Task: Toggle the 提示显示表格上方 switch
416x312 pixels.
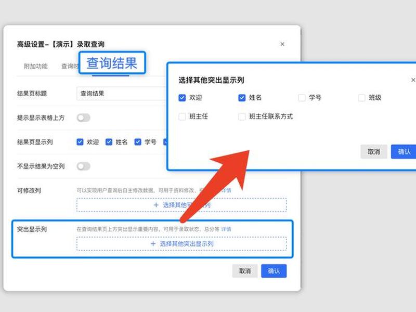Action: click(84, 118)
